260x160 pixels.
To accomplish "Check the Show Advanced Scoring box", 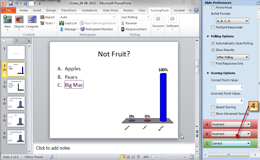I will click(x=213, y=114).
